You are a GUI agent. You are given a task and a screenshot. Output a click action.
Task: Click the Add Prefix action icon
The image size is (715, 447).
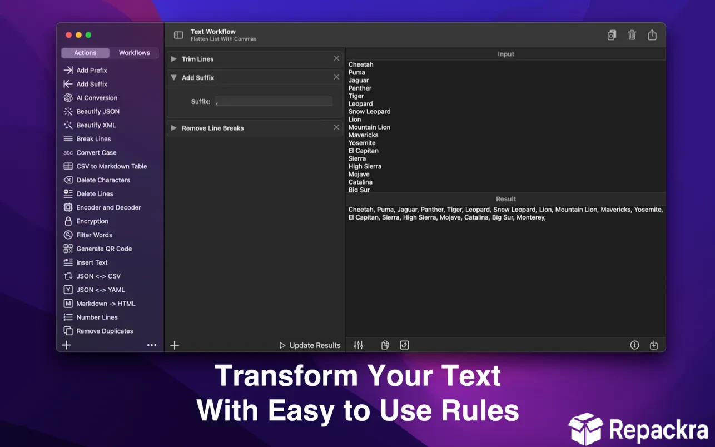68,70
